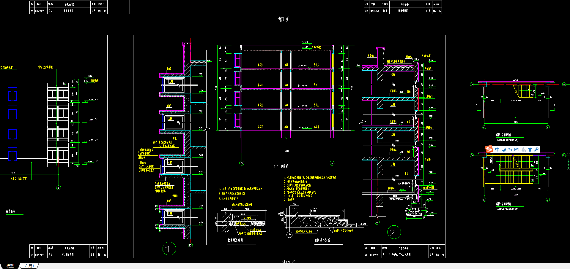
Task: Select the '立面图' title in left sheet
Action: click(10, 211)
